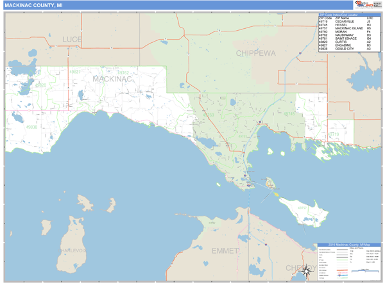This screenshot has width=385, height=283.
Task: Click the 49820 ZIP code label on map
Action: 41,85
